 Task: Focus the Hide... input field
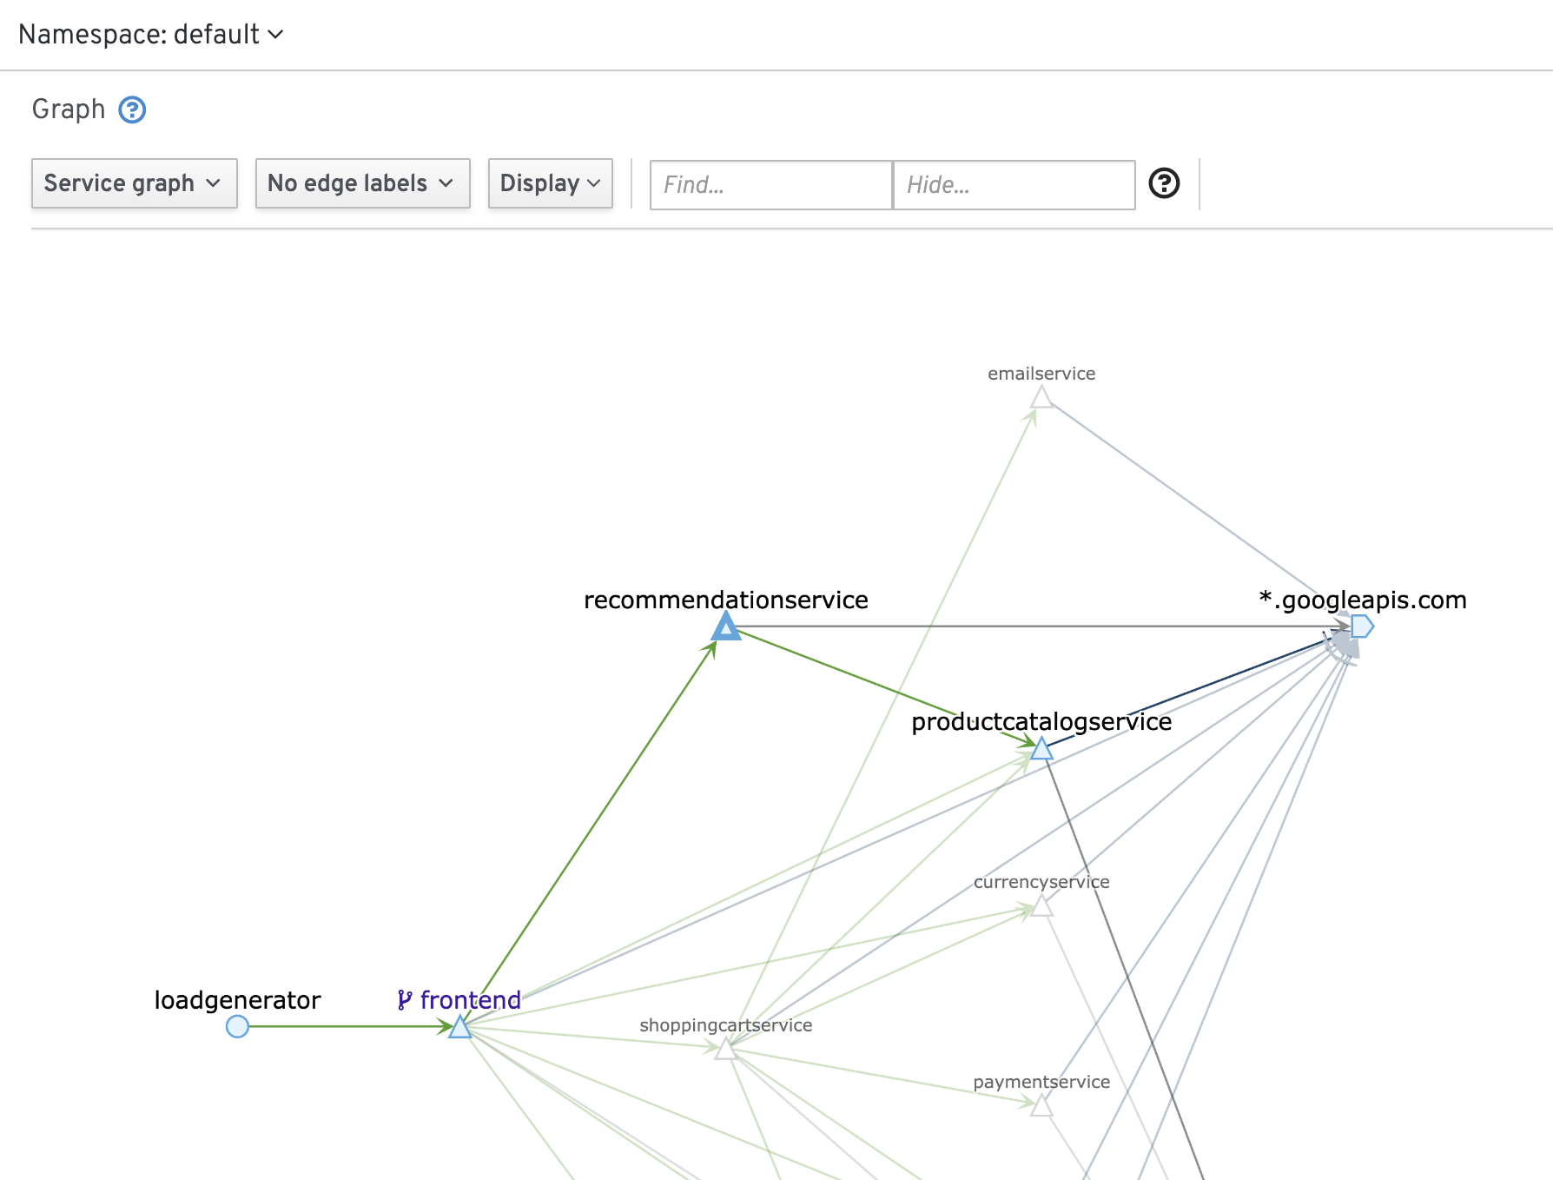pyautogui.click(x=1014, y=185)
